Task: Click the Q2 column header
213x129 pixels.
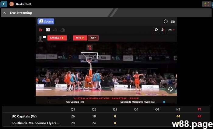Action: coord(94,109)
